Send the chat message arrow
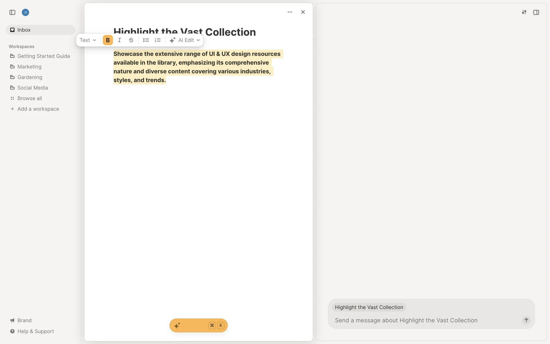Image resolution: width=550 pixels, height=344 pixels. tap(526, 320)
